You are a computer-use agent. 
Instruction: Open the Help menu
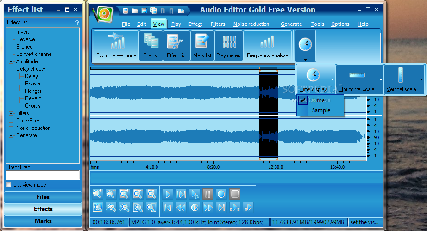coord(363,24)
